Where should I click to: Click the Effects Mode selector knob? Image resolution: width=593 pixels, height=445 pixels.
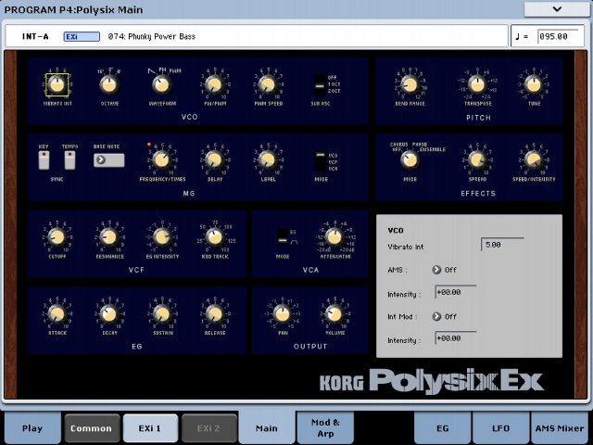point(407,160)
